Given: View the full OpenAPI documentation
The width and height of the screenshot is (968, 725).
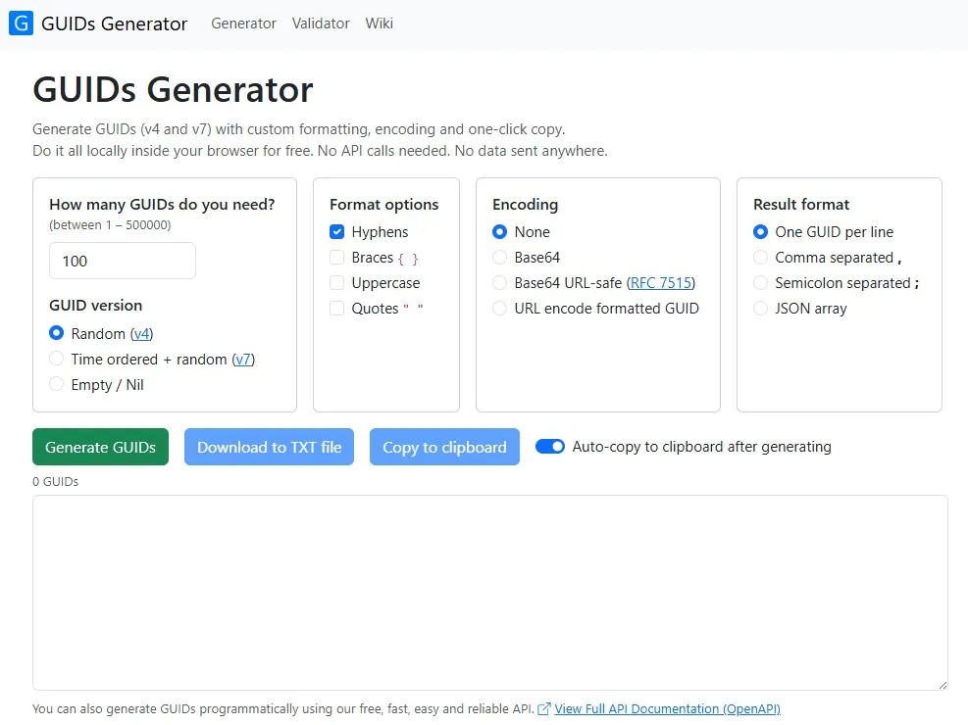Looking at the screenshot, I should 668,708.
